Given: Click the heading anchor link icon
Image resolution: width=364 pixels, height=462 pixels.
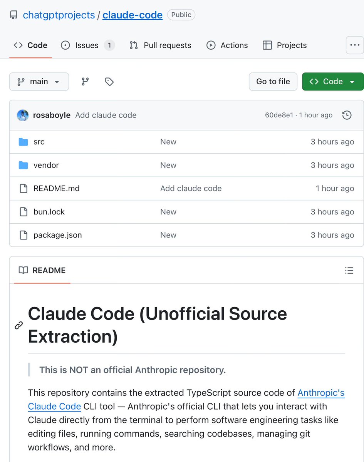Looking at the screenshot, I should point(18,326).
